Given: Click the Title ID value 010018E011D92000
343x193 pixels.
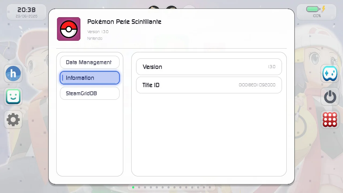Looking at the screenshot, I should [x=257, y=85].
